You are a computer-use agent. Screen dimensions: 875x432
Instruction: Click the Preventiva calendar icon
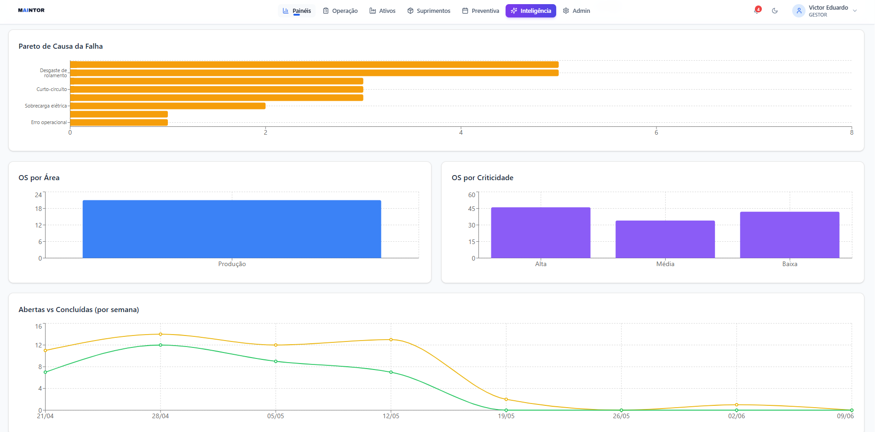click(x=465, y=11)
